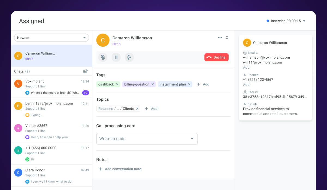
Task: Collapse the call panel with the up-down chevron
Action: [227, 38]
